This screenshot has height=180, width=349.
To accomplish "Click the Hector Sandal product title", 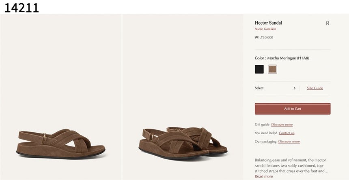I will pos(268,23).
